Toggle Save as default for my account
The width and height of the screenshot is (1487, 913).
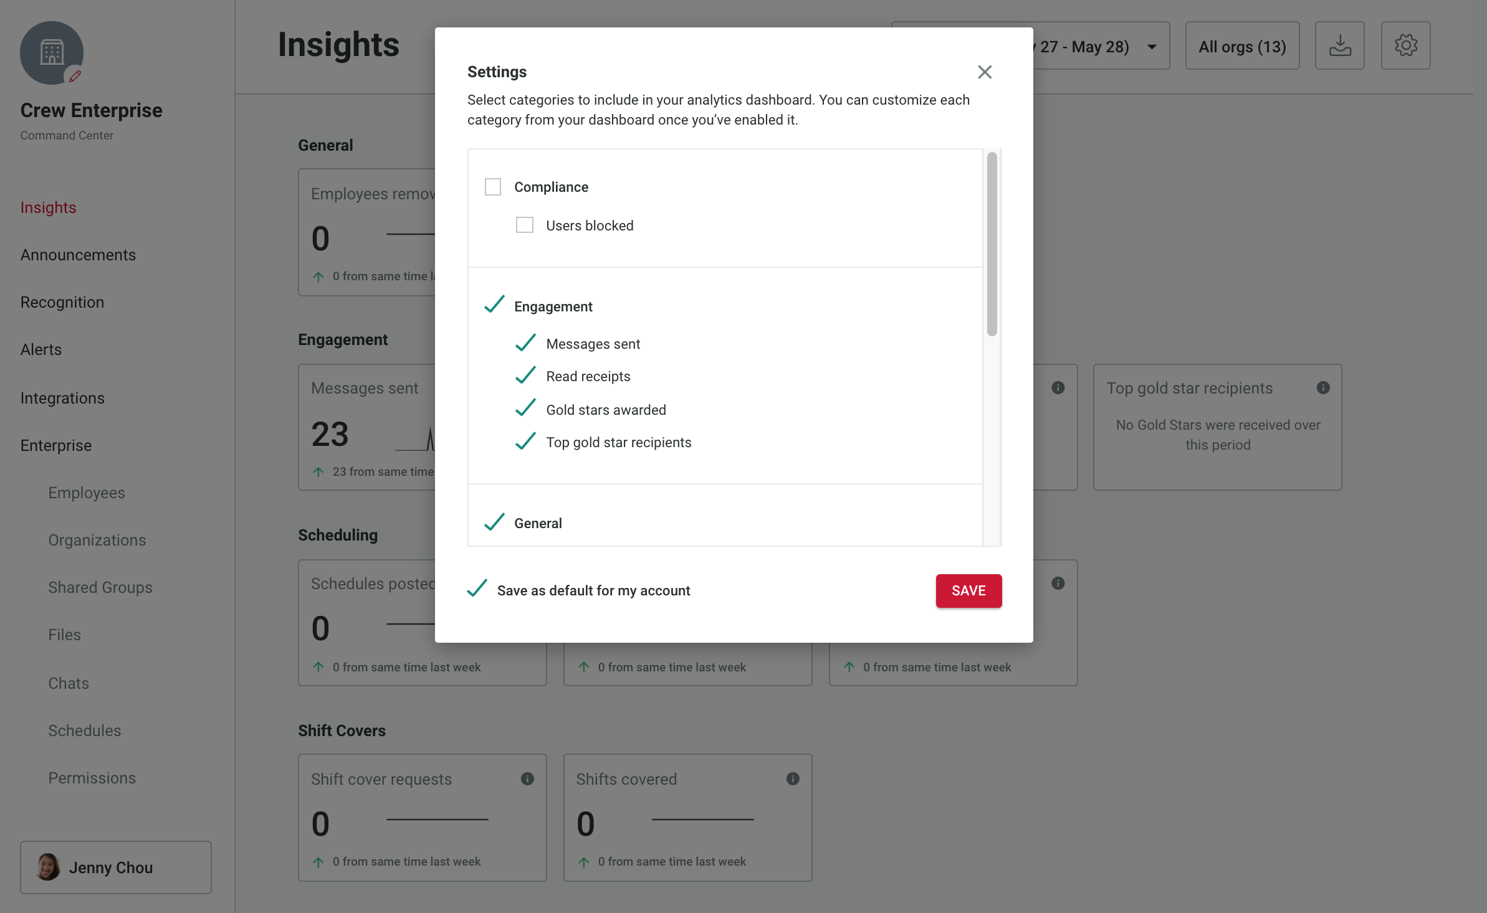coord(477,589)
